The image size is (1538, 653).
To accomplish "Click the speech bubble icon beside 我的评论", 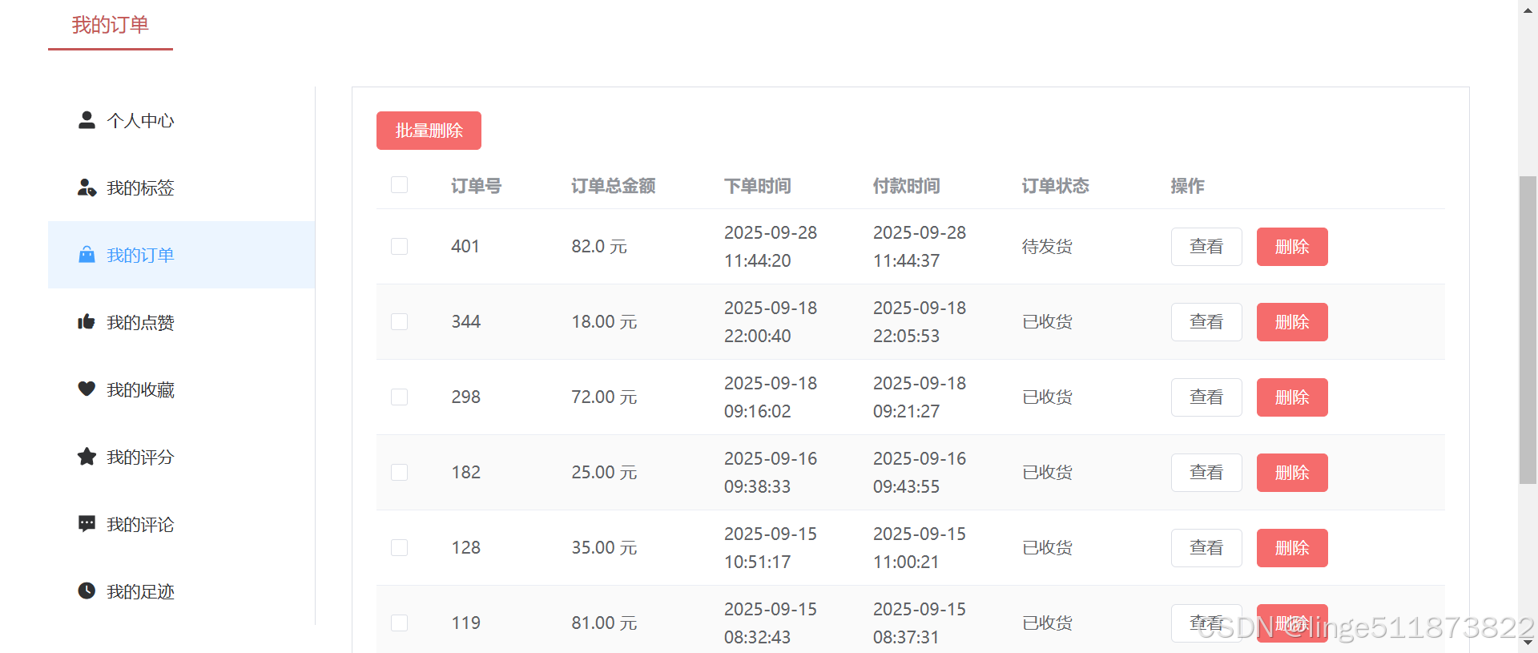I will (x=87, y=524).
